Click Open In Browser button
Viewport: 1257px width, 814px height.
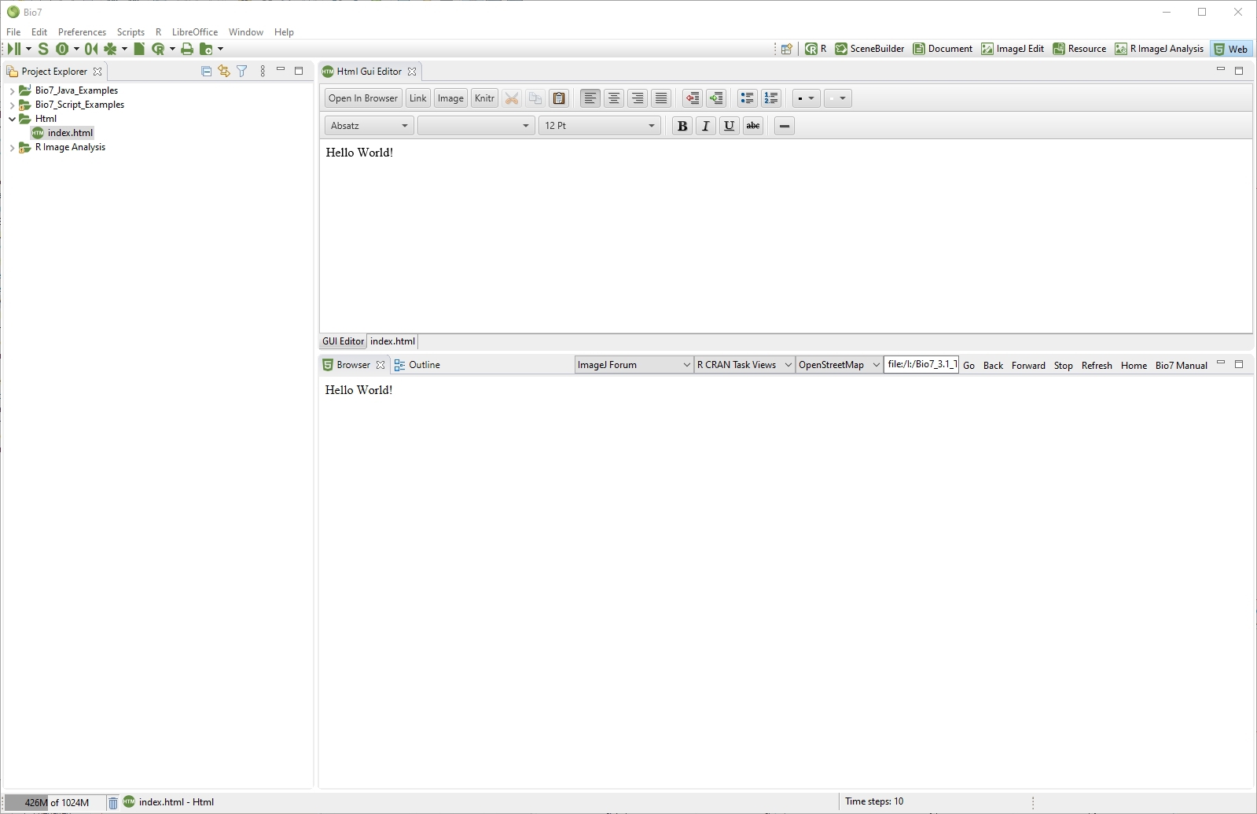[363, 98]
